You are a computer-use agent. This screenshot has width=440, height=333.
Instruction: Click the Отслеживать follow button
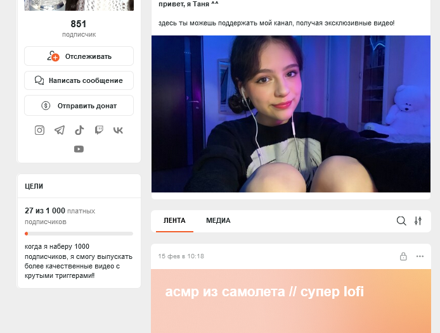click(x=79, y=56)
